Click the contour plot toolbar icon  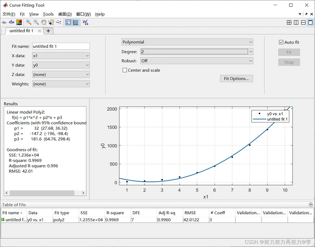pos(19,22)
